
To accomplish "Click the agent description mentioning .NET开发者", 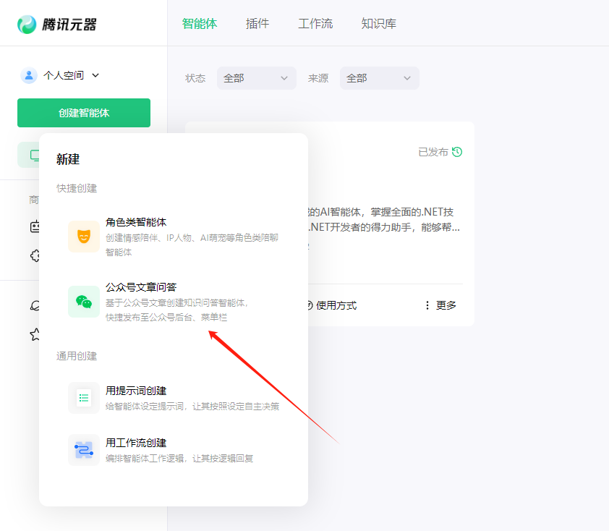I will (x=384, y=219).
